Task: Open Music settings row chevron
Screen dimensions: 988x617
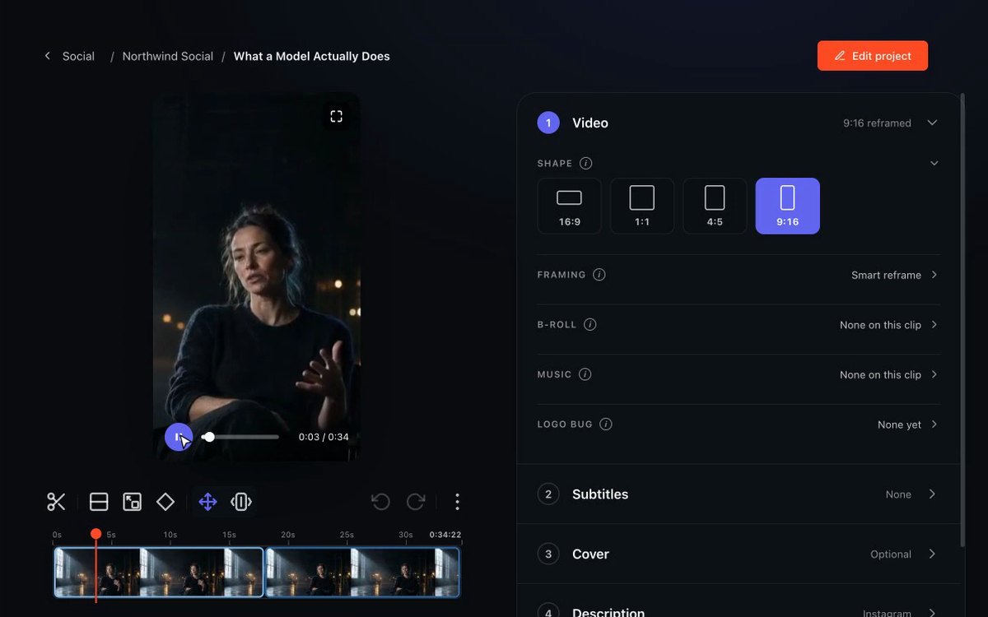Action: coord(934,374)
